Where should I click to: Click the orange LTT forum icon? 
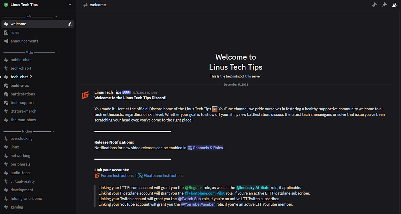point(97,176)
